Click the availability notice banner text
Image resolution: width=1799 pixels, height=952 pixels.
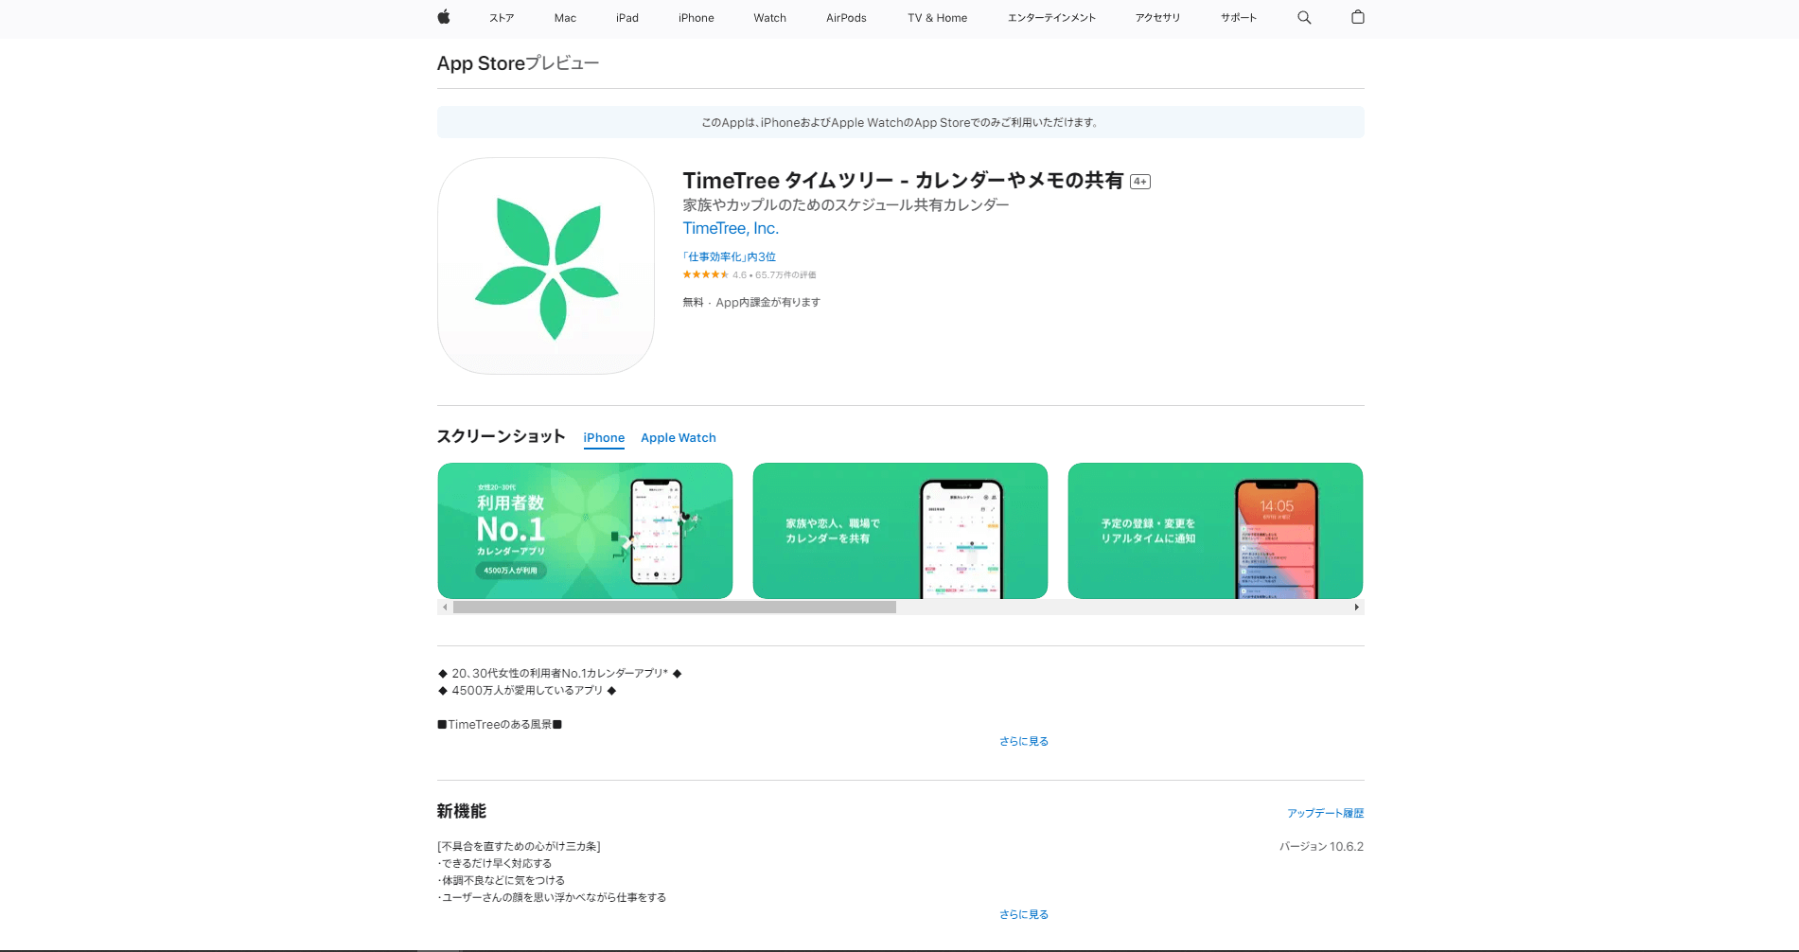pos(900,123)
